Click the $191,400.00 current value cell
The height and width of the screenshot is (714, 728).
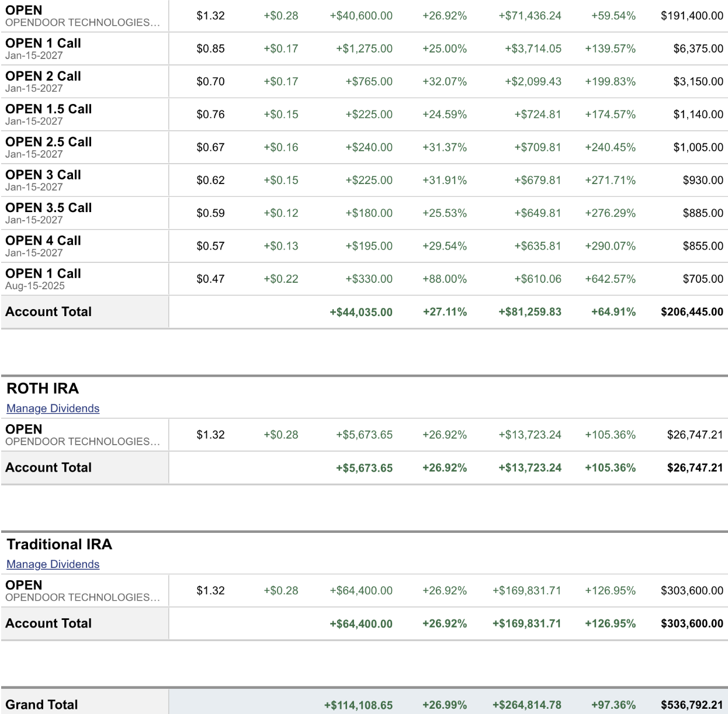(x=692, y=16)
